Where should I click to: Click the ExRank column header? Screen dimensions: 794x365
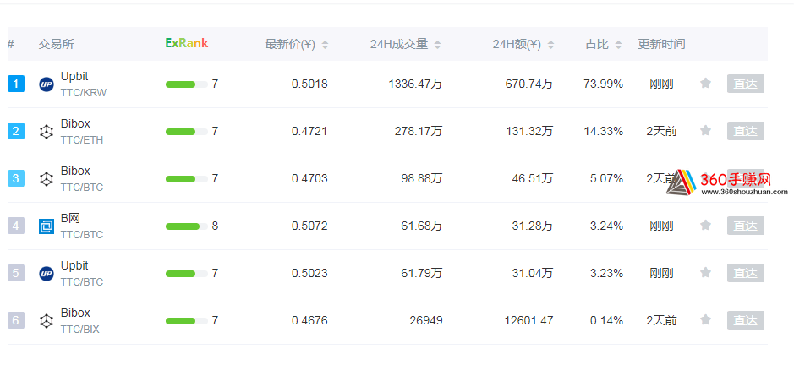point(186,44)
